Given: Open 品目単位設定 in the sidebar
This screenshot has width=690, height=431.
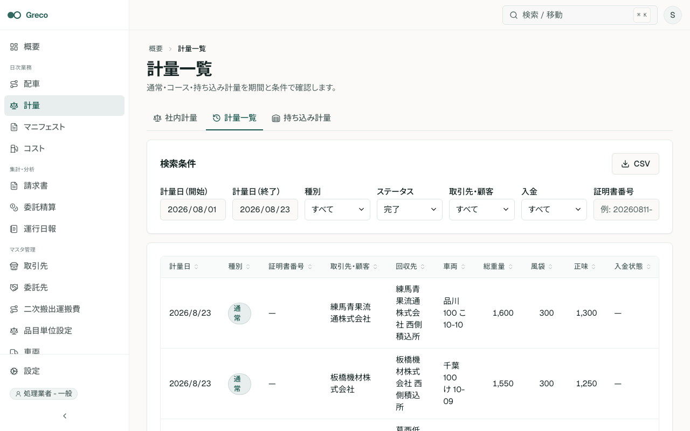Looking at the screenshot, I should point(64,331).
